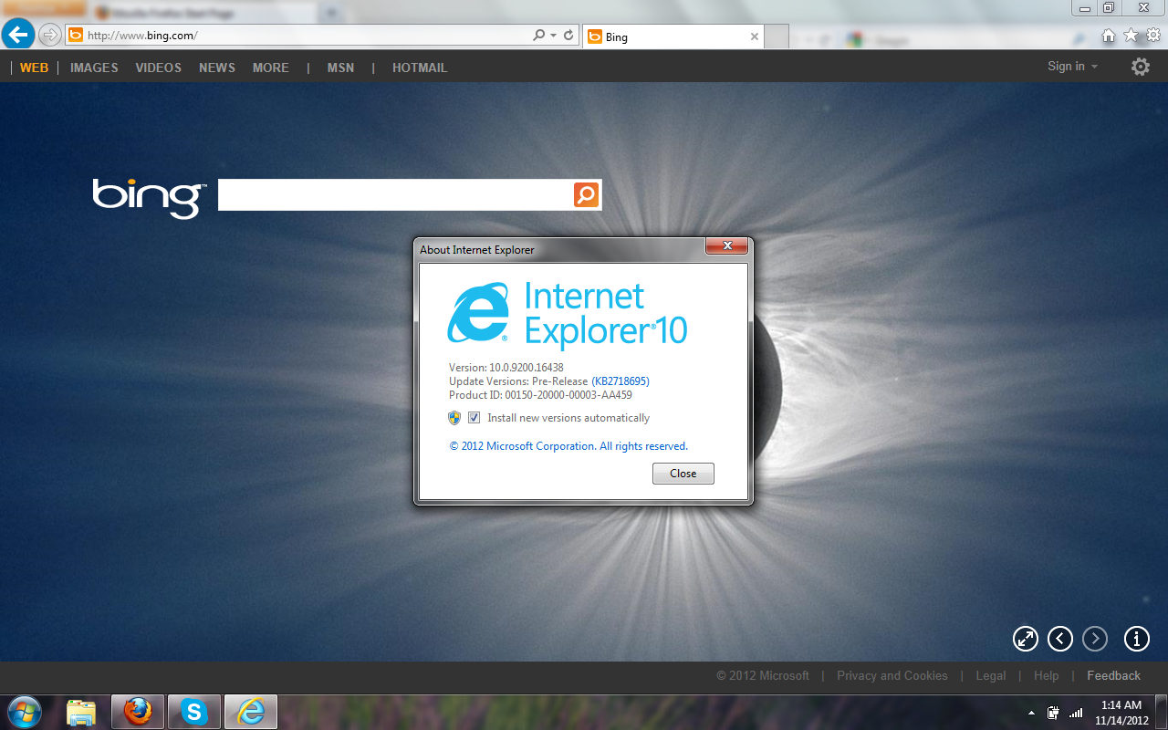Open Bing settings gear icon

tap(1141, 67)
